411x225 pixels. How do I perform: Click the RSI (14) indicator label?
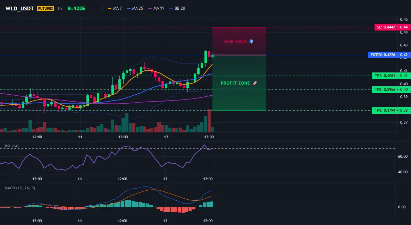12,146
